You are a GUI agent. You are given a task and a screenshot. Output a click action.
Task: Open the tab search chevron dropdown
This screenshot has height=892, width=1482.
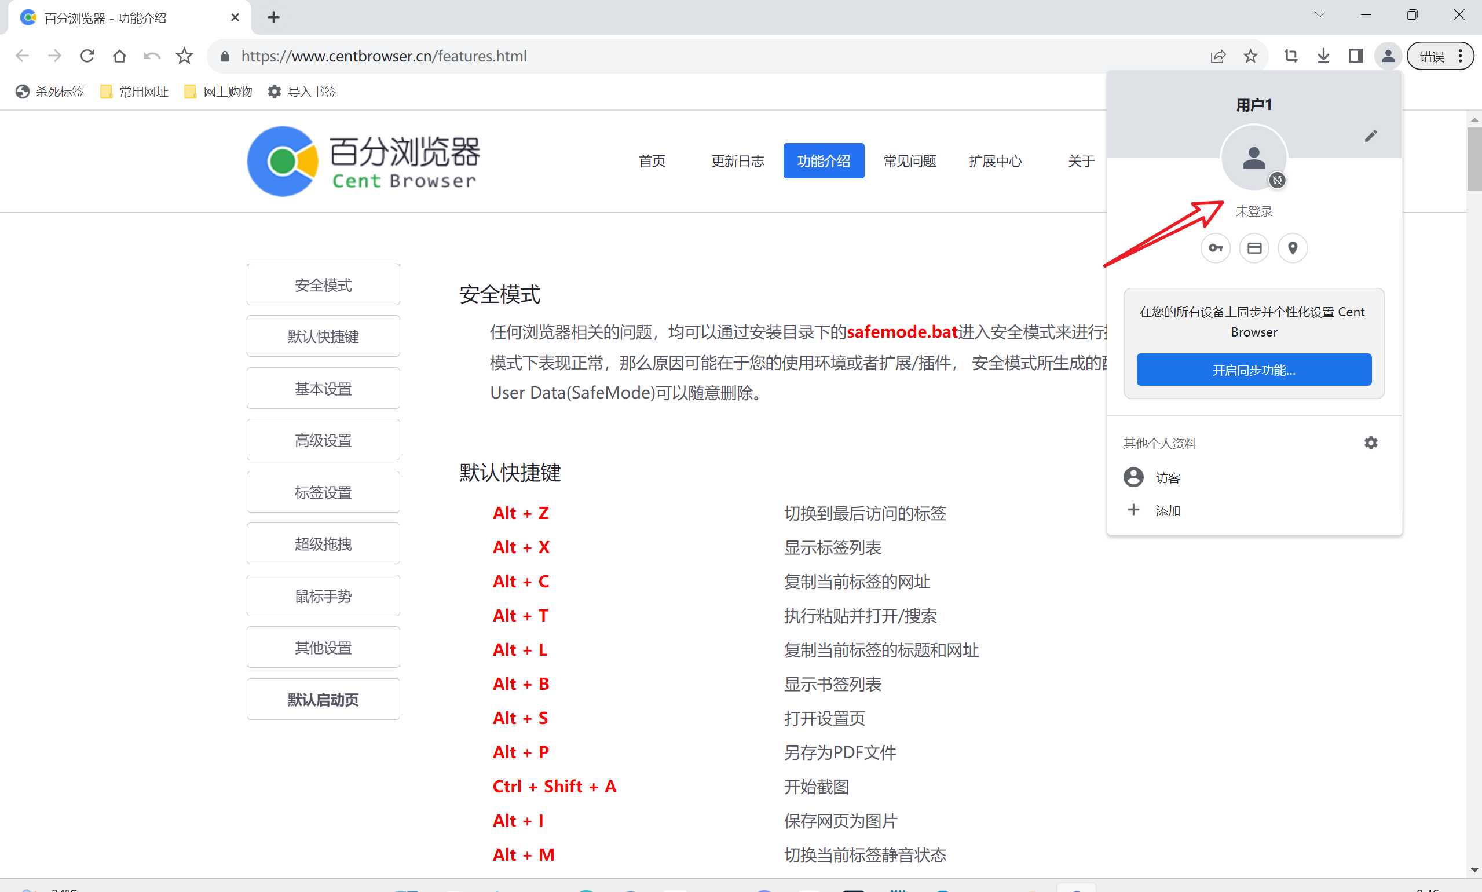pyautogui.click(x=1320, y=15)
